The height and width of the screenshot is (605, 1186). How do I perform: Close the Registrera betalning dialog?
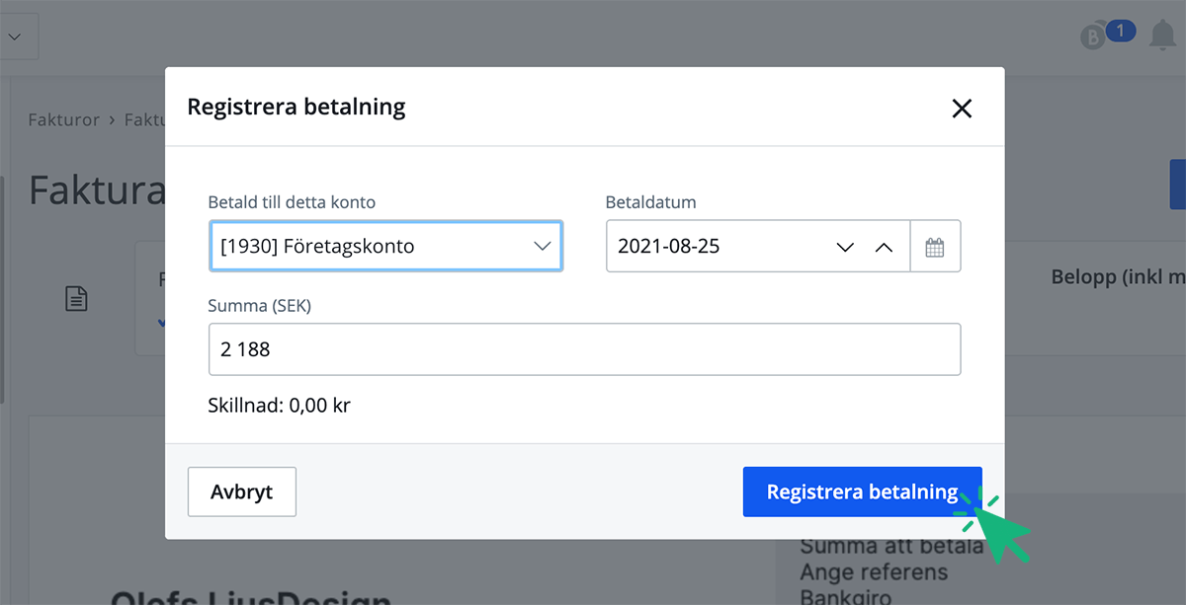tap(961, 109)
